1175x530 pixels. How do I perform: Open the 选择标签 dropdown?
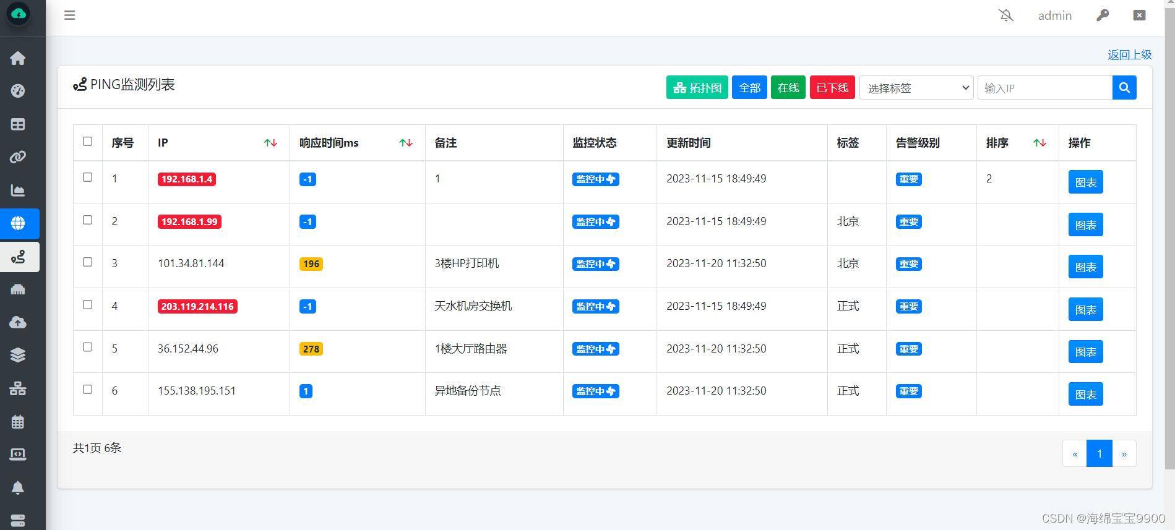pos(916,88)
